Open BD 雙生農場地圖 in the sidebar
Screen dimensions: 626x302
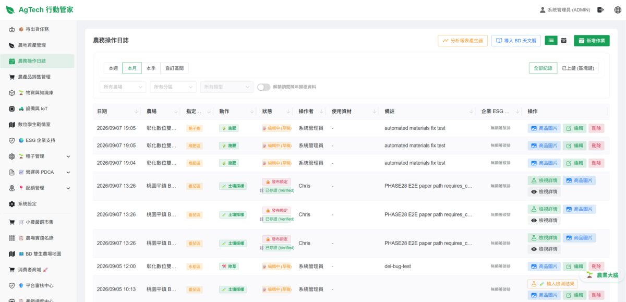(37, 254)
